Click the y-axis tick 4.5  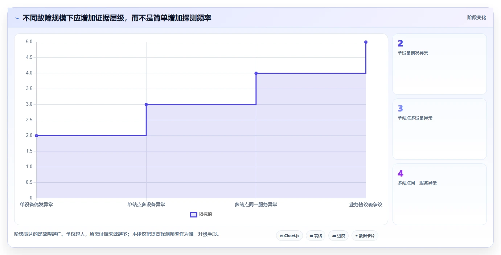[29, 57]
